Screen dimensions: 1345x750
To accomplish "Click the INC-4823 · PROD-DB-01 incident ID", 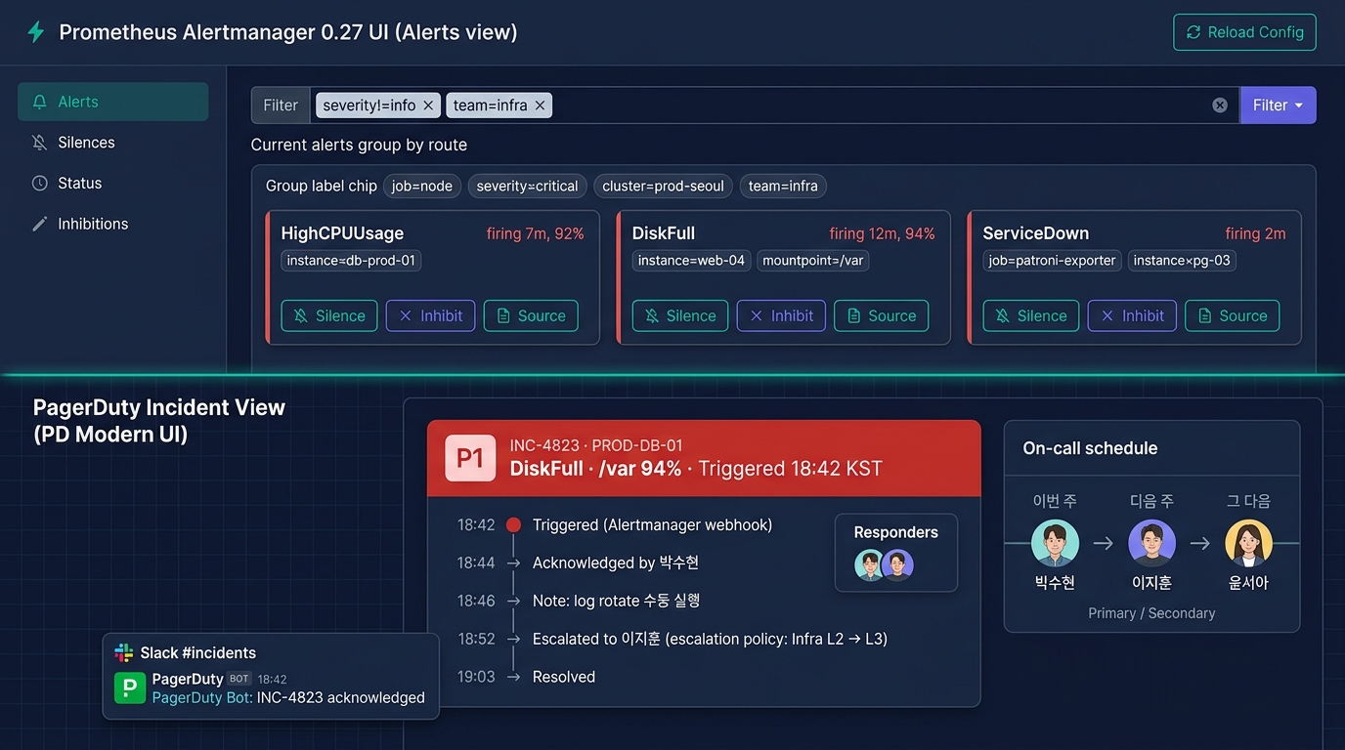I will (596, 445).
